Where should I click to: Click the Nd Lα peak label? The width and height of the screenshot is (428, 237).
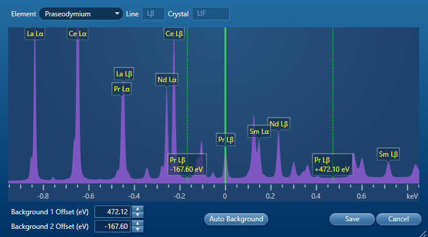pyautogui.click(x=167, y=79)
